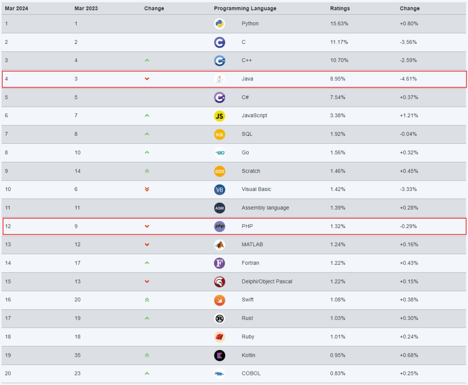
Task: Click the red down arrow in Java row
Action: tap(147, 79)
